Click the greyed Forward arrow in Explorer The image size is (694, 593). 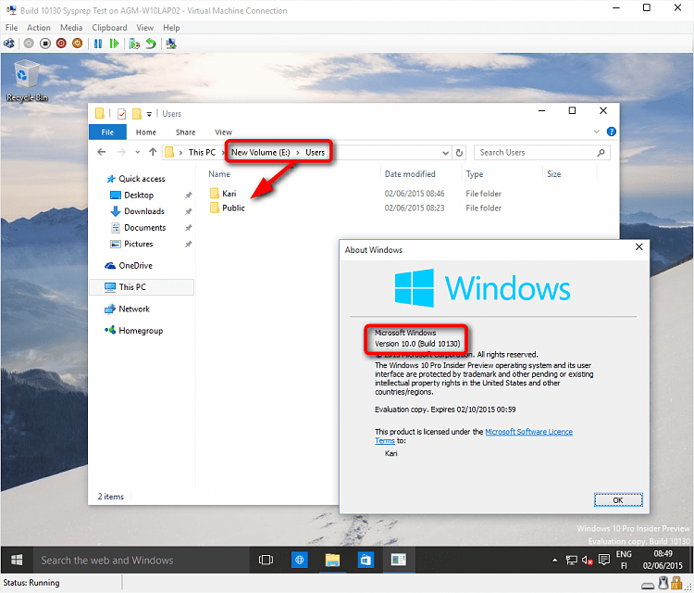121,152
